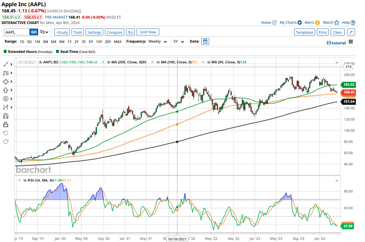
Task: Switch range to MAX
Action: click(x=118, y=42)
